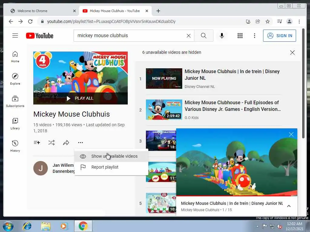The width and height of the screenshot is (310, 232).
Task: Click the miniplayer video area
Action: point(237,162)
